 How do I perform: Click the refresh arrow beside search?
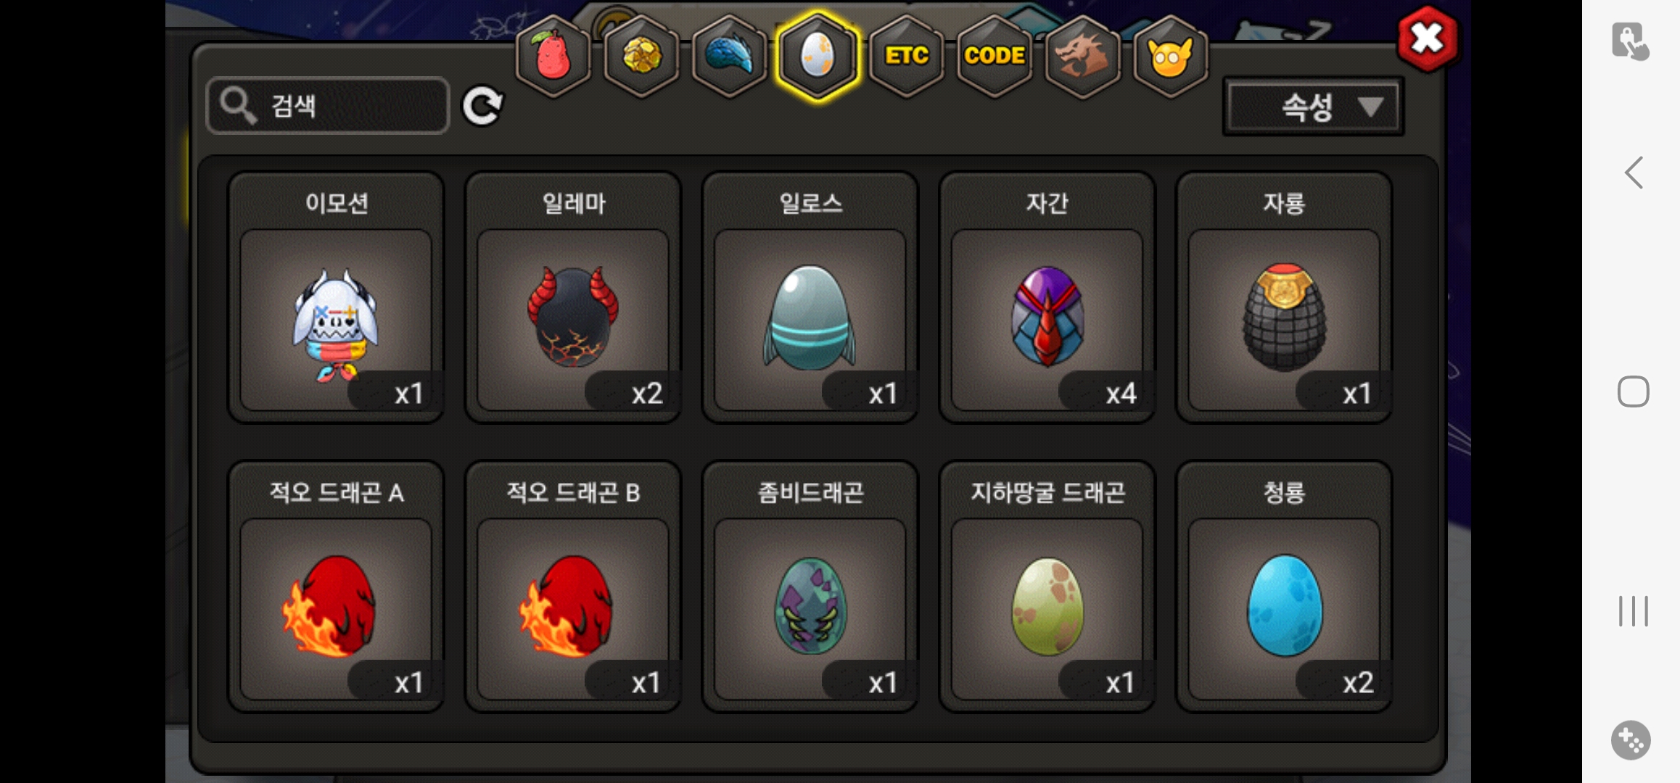(x=482, y=107)
